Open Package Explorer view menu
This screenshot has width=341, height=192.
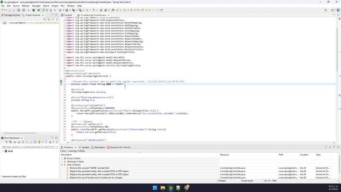click(x=57, y=19)
